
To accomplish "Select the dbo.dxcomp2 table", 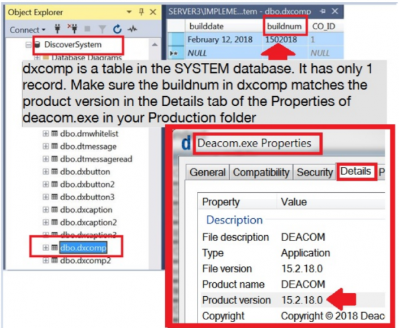I will pyautogui.click(x=85, y=260).
